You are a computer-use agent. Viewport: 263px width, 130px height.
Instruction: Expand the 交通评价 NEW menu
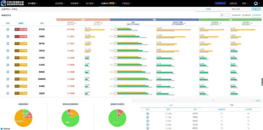coord(109,3)
